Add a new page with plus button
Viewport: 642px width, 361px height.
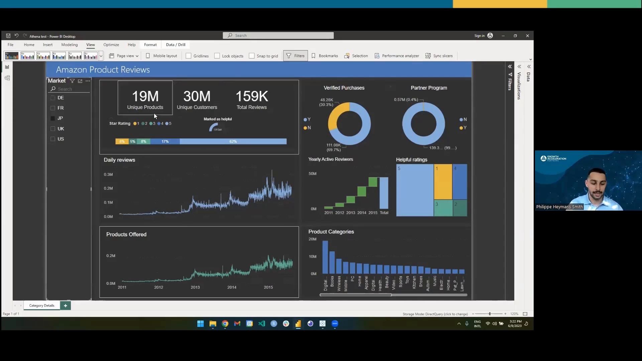click(x=66, y=306)
